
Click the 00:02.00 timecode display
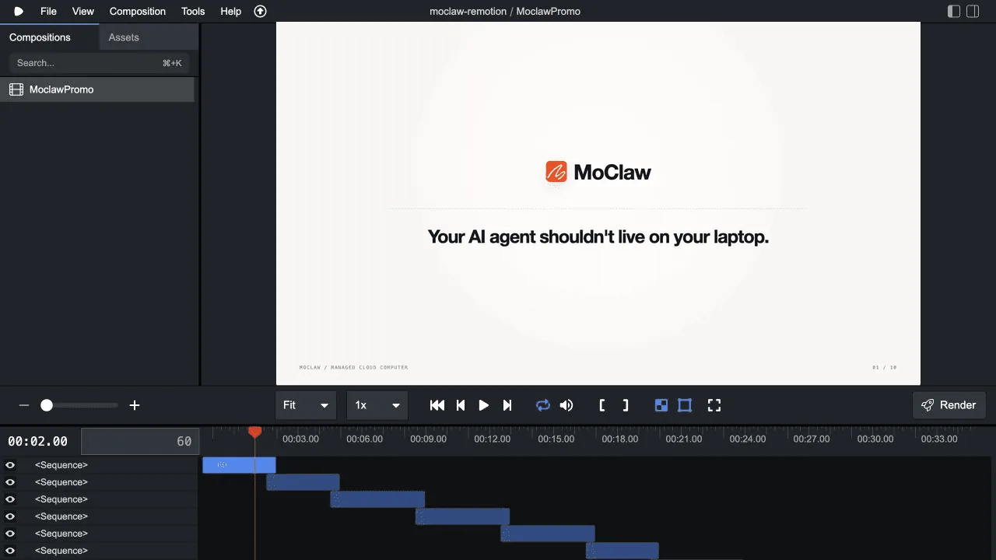click(x=37, y=441)
